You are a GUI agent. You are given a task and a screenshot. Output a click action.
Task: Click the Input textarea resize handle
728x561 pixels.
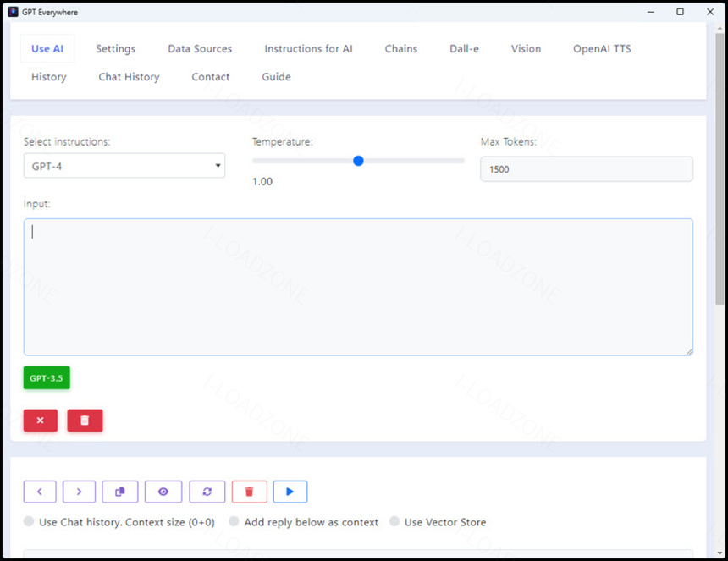click(x=689, y=352)
